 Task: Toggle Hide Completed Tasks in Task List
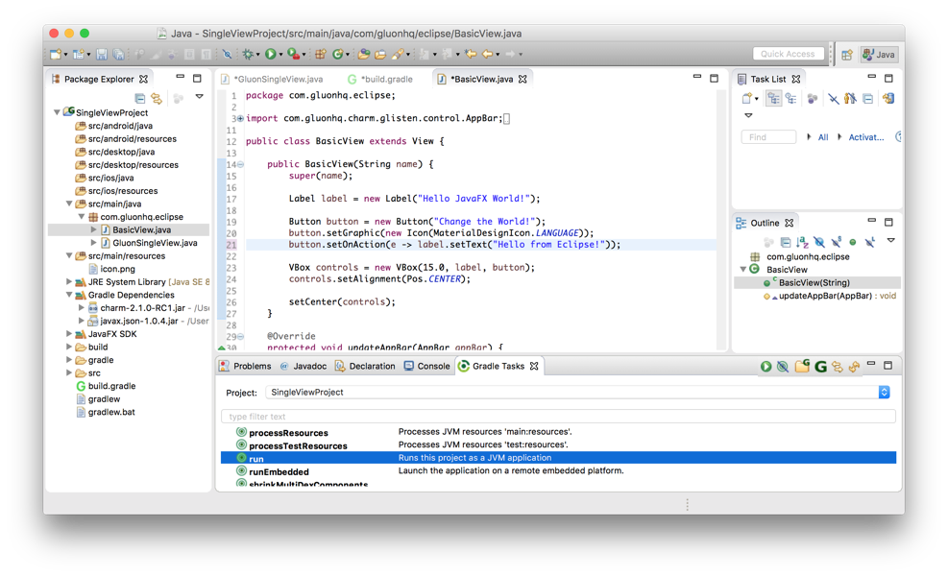click(x=834, y=99)
